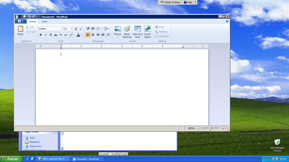Switch to the Home ribbon tab
289x162 pixels.
click(33, 22)
